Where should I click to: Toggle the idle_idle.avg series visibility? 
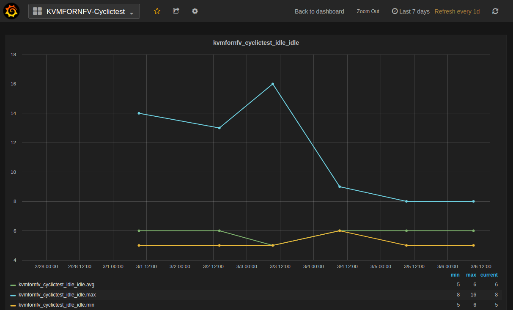56,285
